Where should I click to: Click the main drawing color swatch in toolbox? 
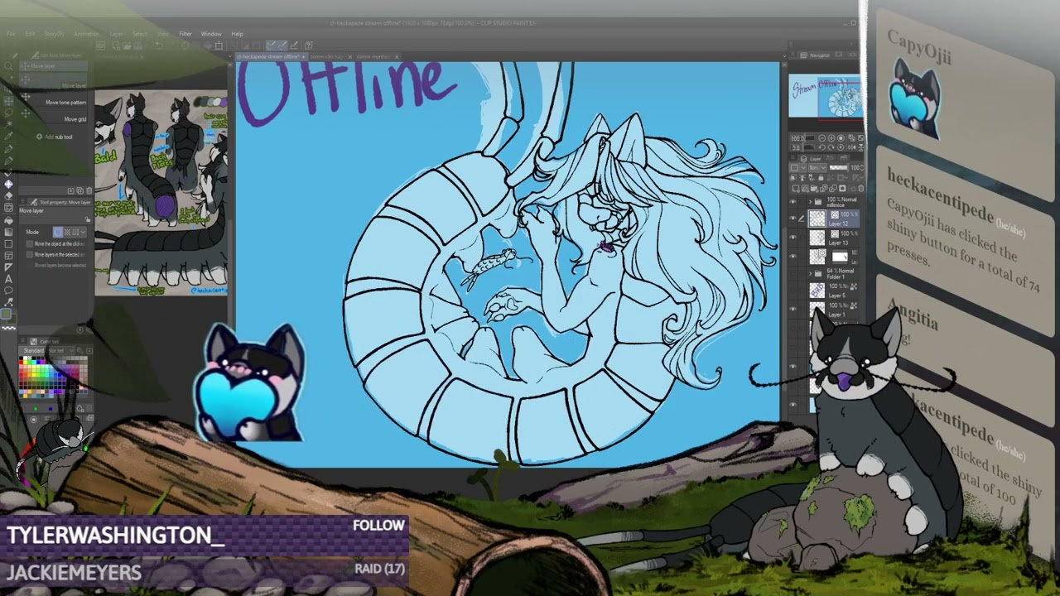point(6,313)
